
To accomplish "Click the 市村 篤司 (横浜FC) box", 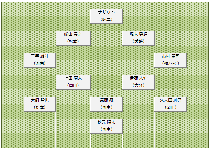I will click(x=170, y=60).
